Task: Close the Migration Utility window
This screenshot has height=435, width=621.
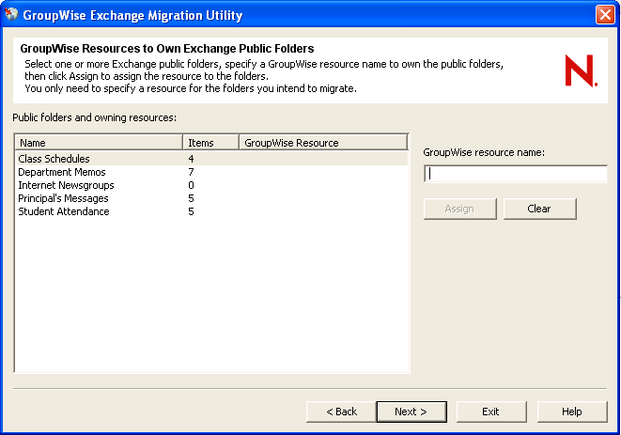Action: coord(606,15)
